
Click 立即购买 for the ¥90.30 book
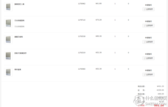(148, 42)
